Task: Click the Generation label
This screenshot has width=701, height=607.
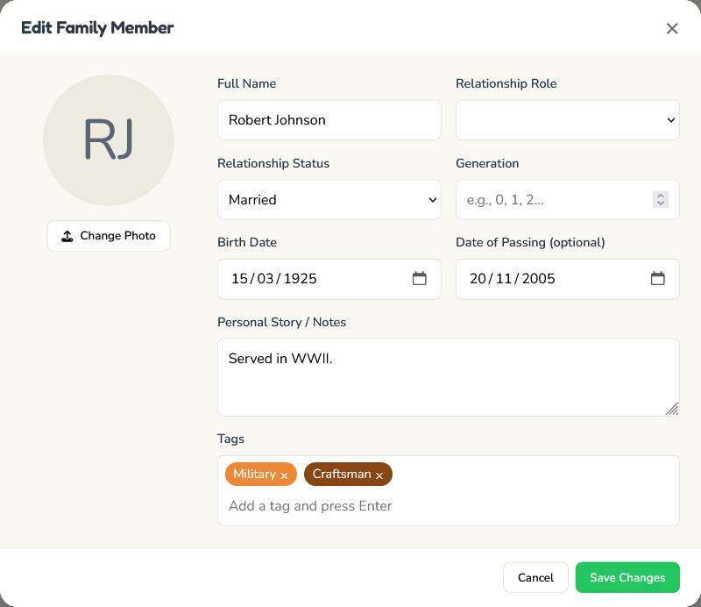Action: point(487,163)
